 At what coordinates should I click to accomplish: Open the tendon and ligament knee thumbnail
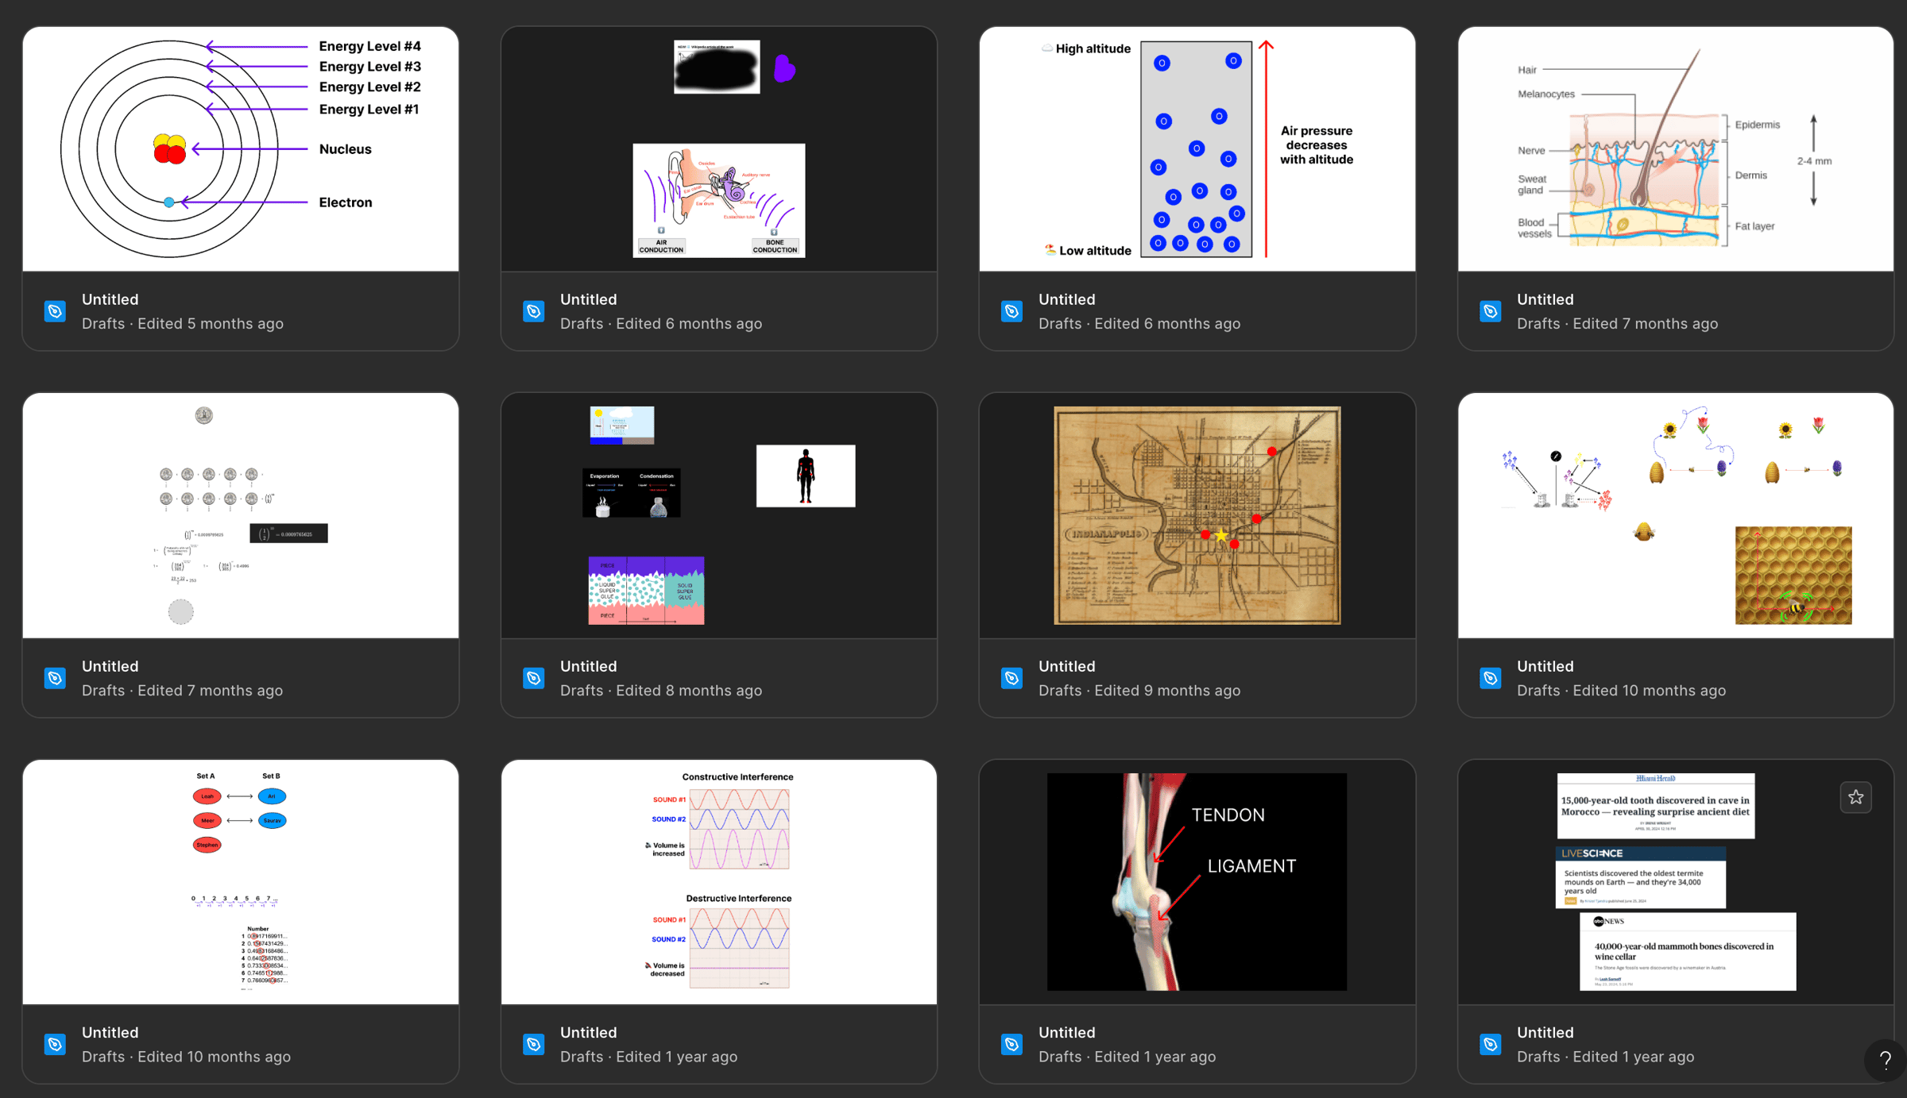(x=1197, y=881)
